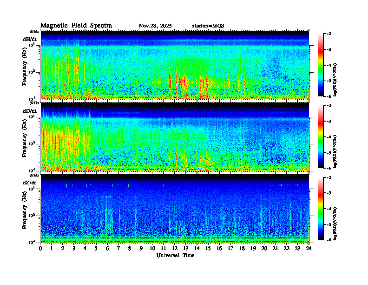Click hour 0 on the time axis
The height and width of the screenshot is (285, 368).
(40, 248)
